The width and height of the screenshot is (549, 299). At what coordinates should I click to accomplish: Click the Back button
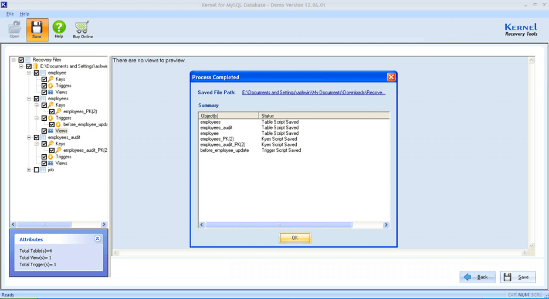pos(477,277)
